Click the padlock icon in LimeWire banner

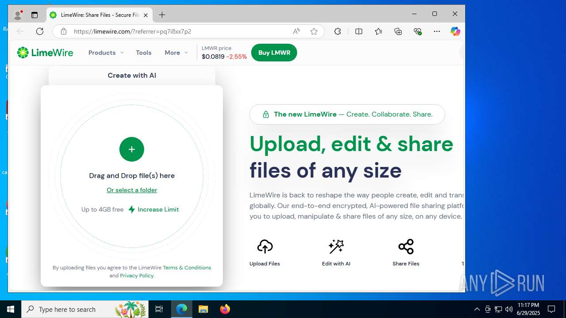pyautogui.click(x=266, y=114)
